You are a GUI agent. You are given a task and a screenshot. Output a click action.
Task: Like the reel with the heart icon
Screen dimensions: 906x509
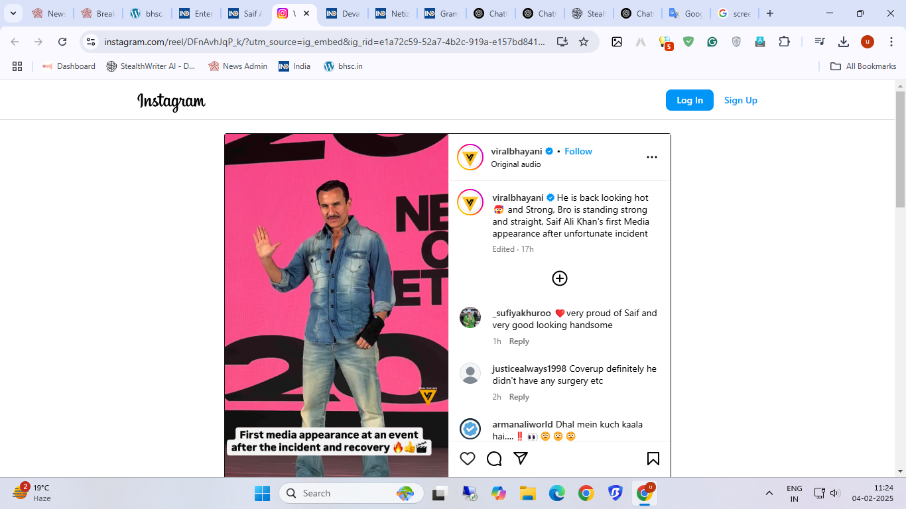pyautogui.click(x=468, y=459)
